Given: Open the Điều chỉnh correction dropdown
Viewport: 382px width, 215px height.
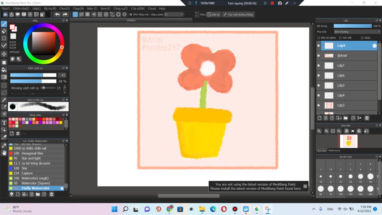Looking at the screenshot, I should tap(174, 15).
